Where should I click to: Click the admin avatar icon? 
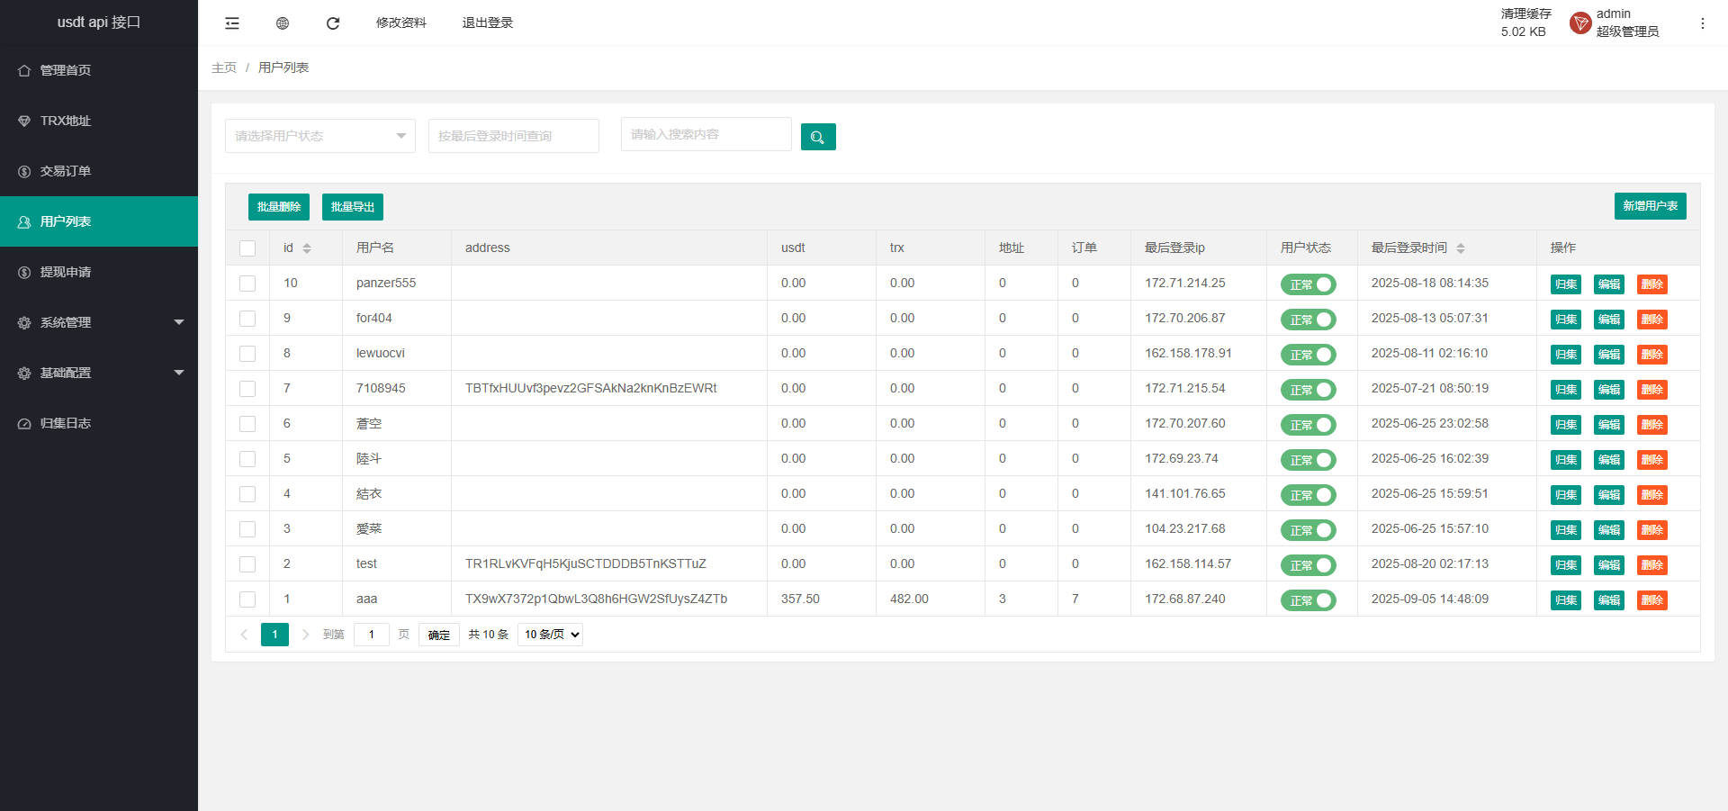[x=1579, y=23]
